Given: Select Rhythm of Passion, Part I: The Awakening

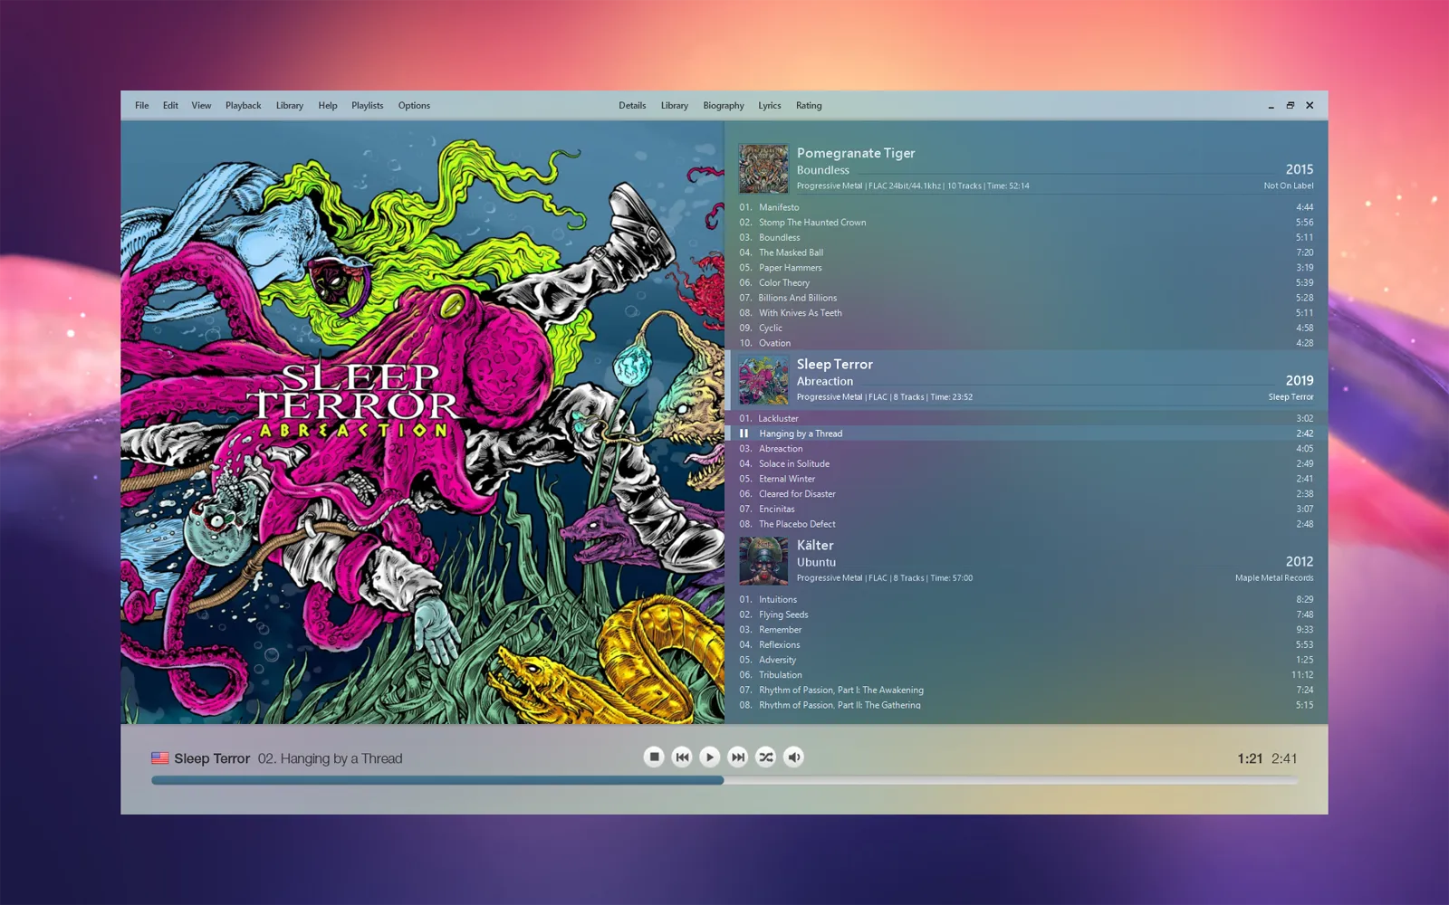Looking at the screenshot, I should pos(1026,690).
